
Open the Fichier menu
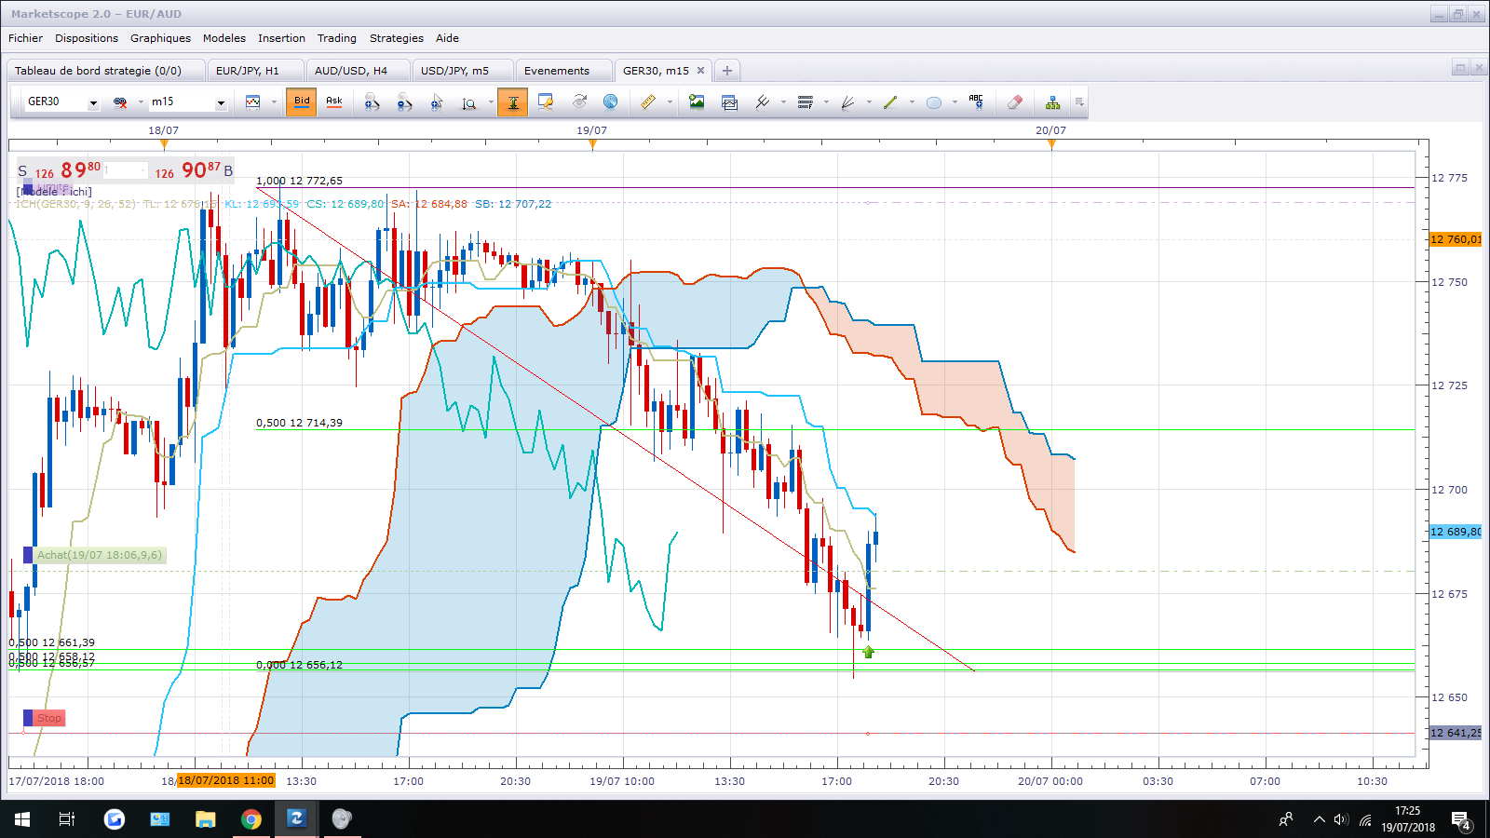pyautogui.click(x=25, y=38)
